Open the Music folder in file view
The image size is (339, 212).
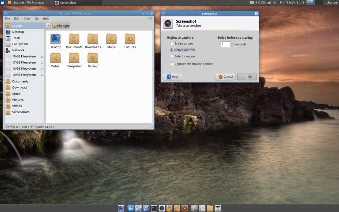click(x=111, y=39)
